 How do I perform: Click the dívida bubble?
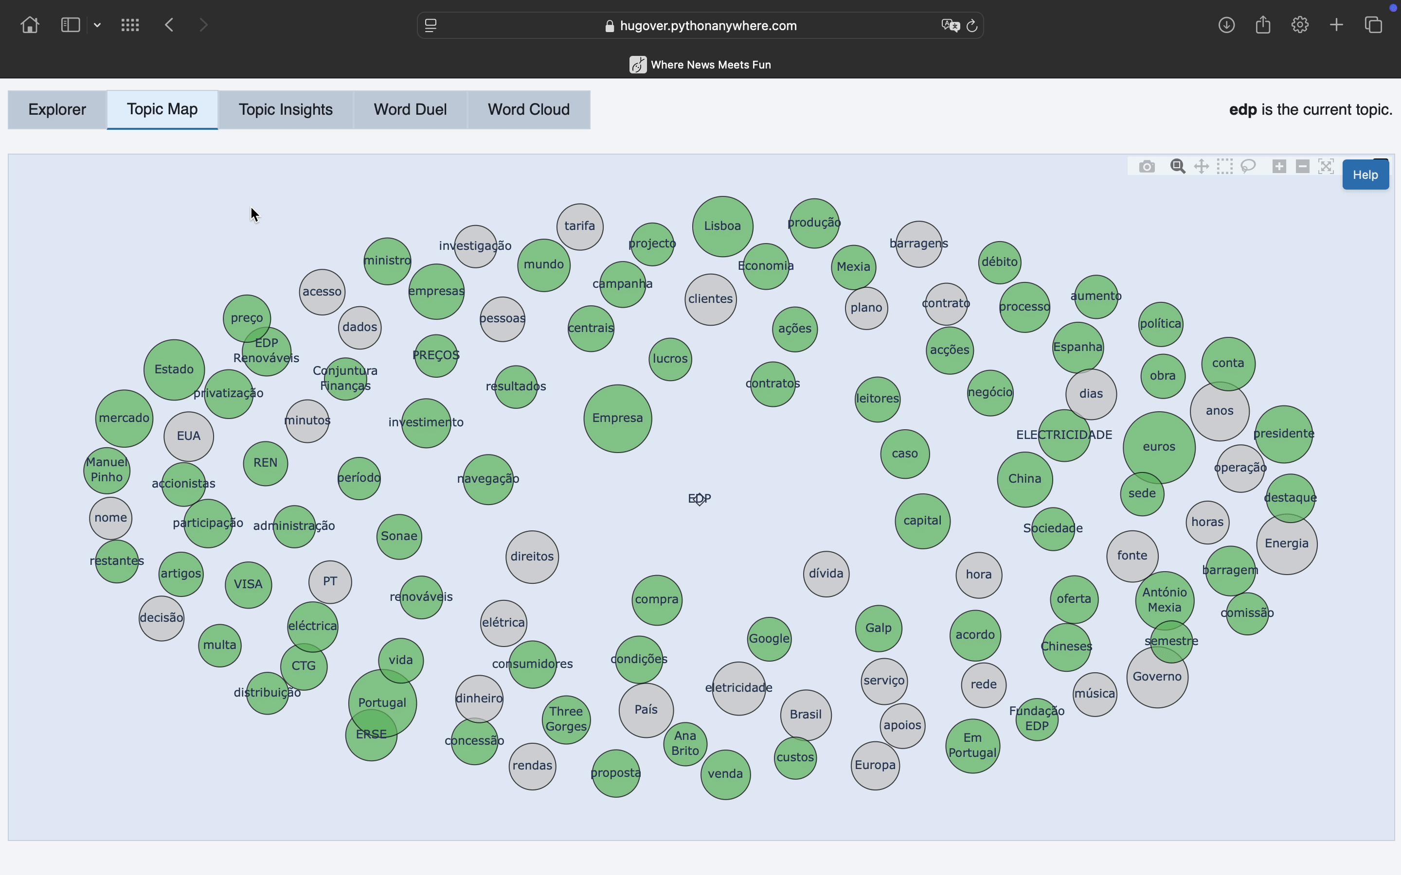coord(826,574)
